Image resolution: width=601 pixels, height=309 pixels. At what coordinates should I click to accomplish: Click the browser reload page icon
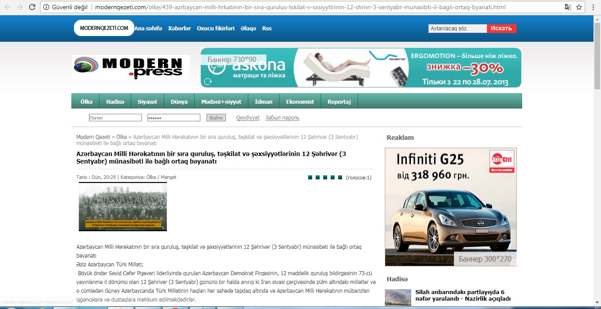32,7
